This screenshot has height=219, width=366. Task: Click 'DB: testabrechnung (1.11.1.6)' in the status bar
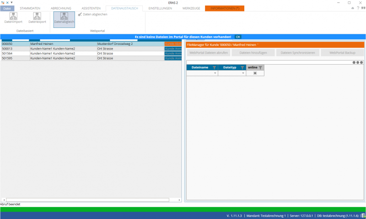(x=338, y=216)
